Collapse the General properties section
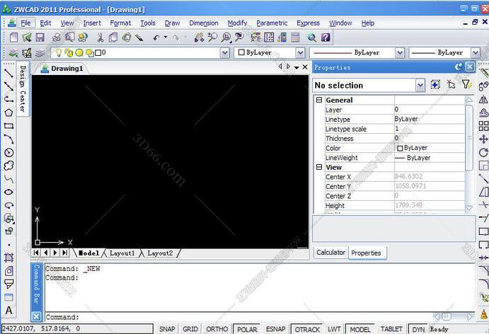Screen dimensions: 489x334 pos(319,100)
